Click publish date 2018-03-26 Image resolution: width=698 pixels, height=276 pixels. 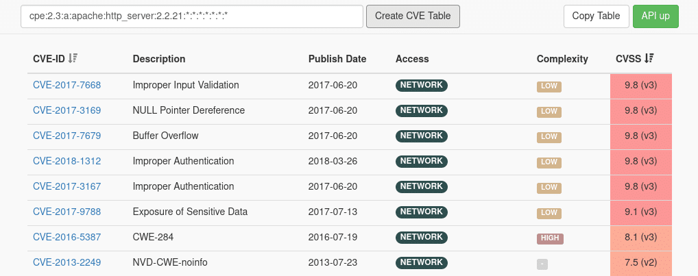click(x=333, y=161)
